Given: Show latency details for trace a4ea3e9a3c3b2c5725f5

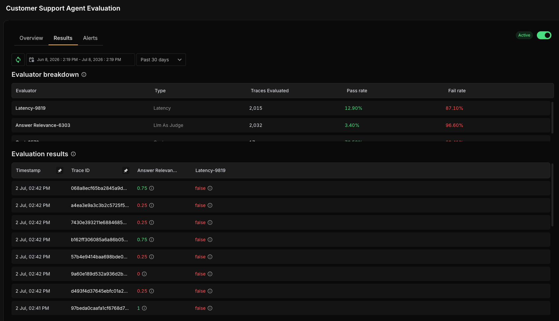Looking at the screenshot, I should 210,205.
